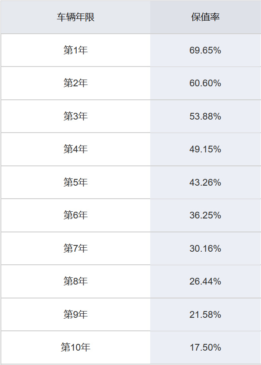Click the 车辆年限 column header
Viewport: 261px width, 365px height.
(x=75, y=17)
